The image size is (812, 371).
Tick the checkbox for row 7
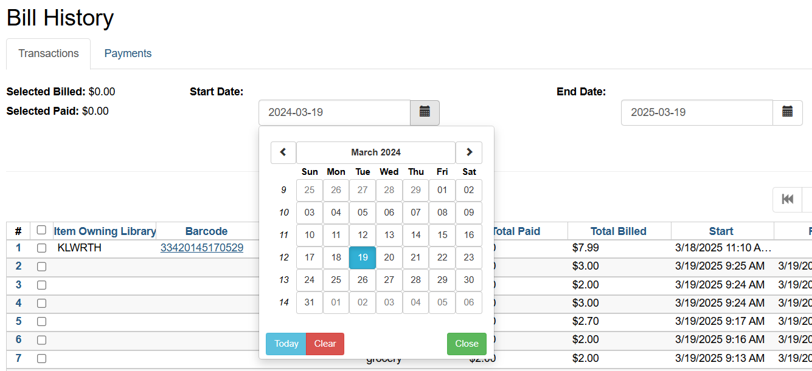tap(41, 358)
